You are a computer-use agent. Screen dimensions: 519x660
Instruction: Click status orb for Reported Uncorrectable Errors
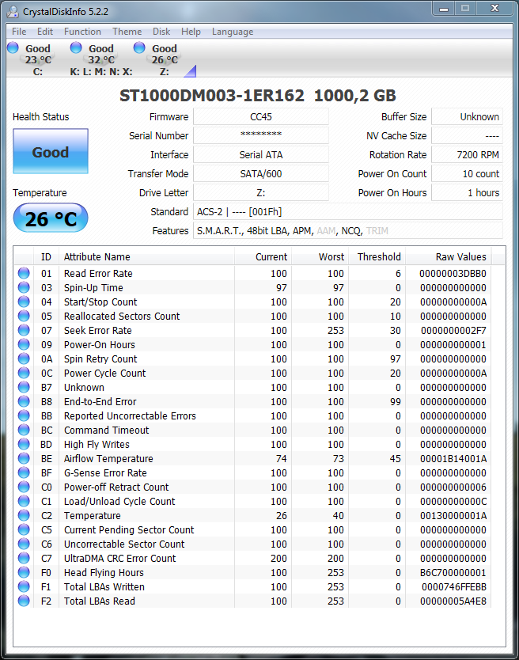click(x=24, y=416)
